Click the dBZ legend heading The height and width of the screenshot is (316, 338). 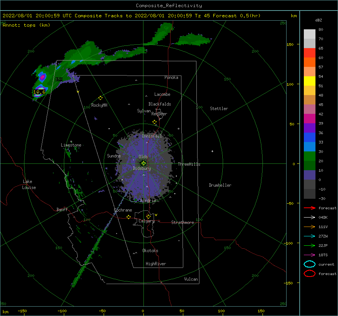[318, 20]
